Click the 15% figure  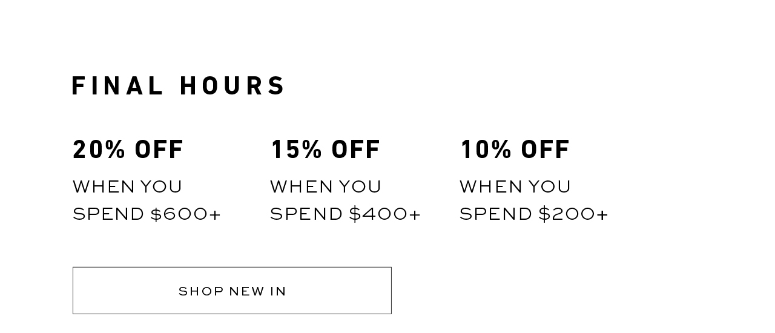pos(296,150)
